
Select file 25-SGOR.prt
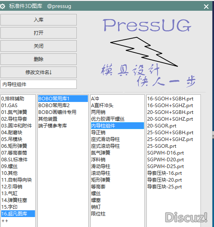(x=173, y=146)
